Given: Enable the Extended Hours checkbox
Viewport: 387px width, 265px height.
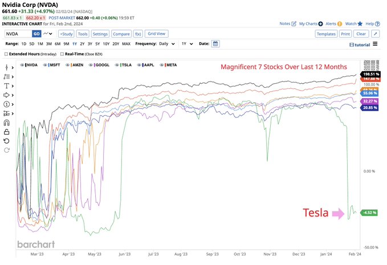Looking at the screenshot, I should coord(6,54).
